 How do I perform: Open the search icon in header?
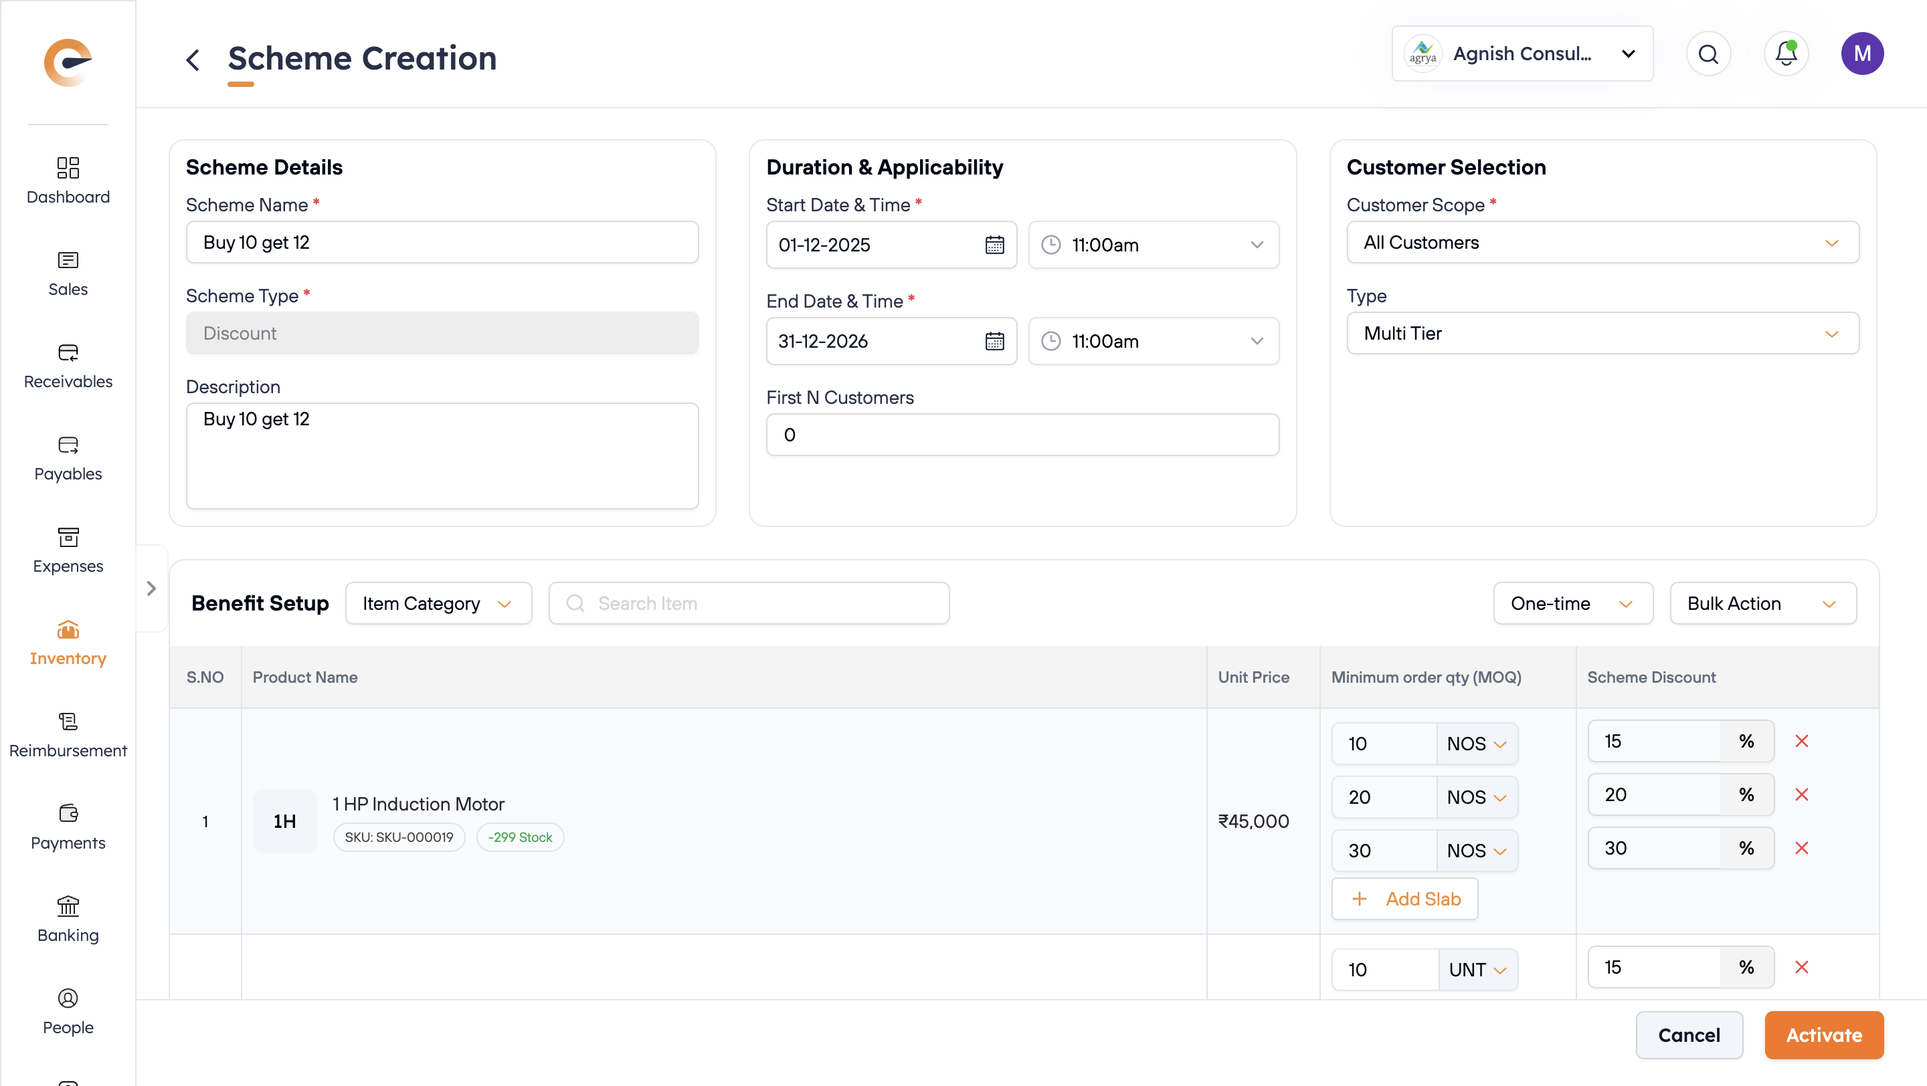pos(1708,53)
